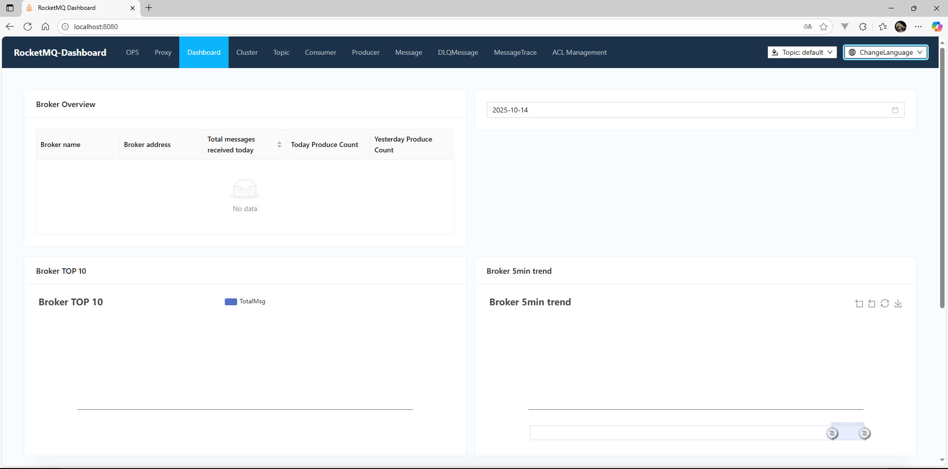The height and width of the screenshot is (469, 948).
Task: Add page to favorites with star icon
Action: click(x=824, y=27)
